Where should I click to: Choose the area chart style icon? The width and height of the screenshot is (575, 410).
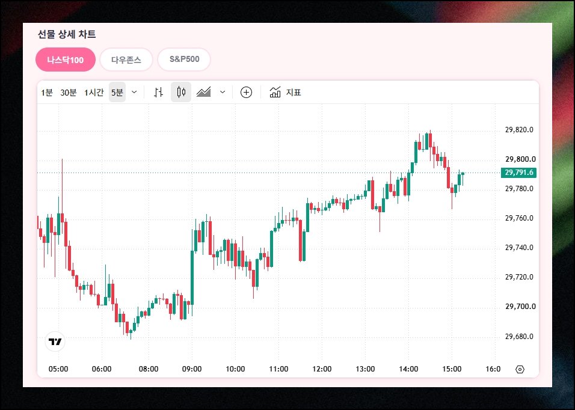(203, 93)
